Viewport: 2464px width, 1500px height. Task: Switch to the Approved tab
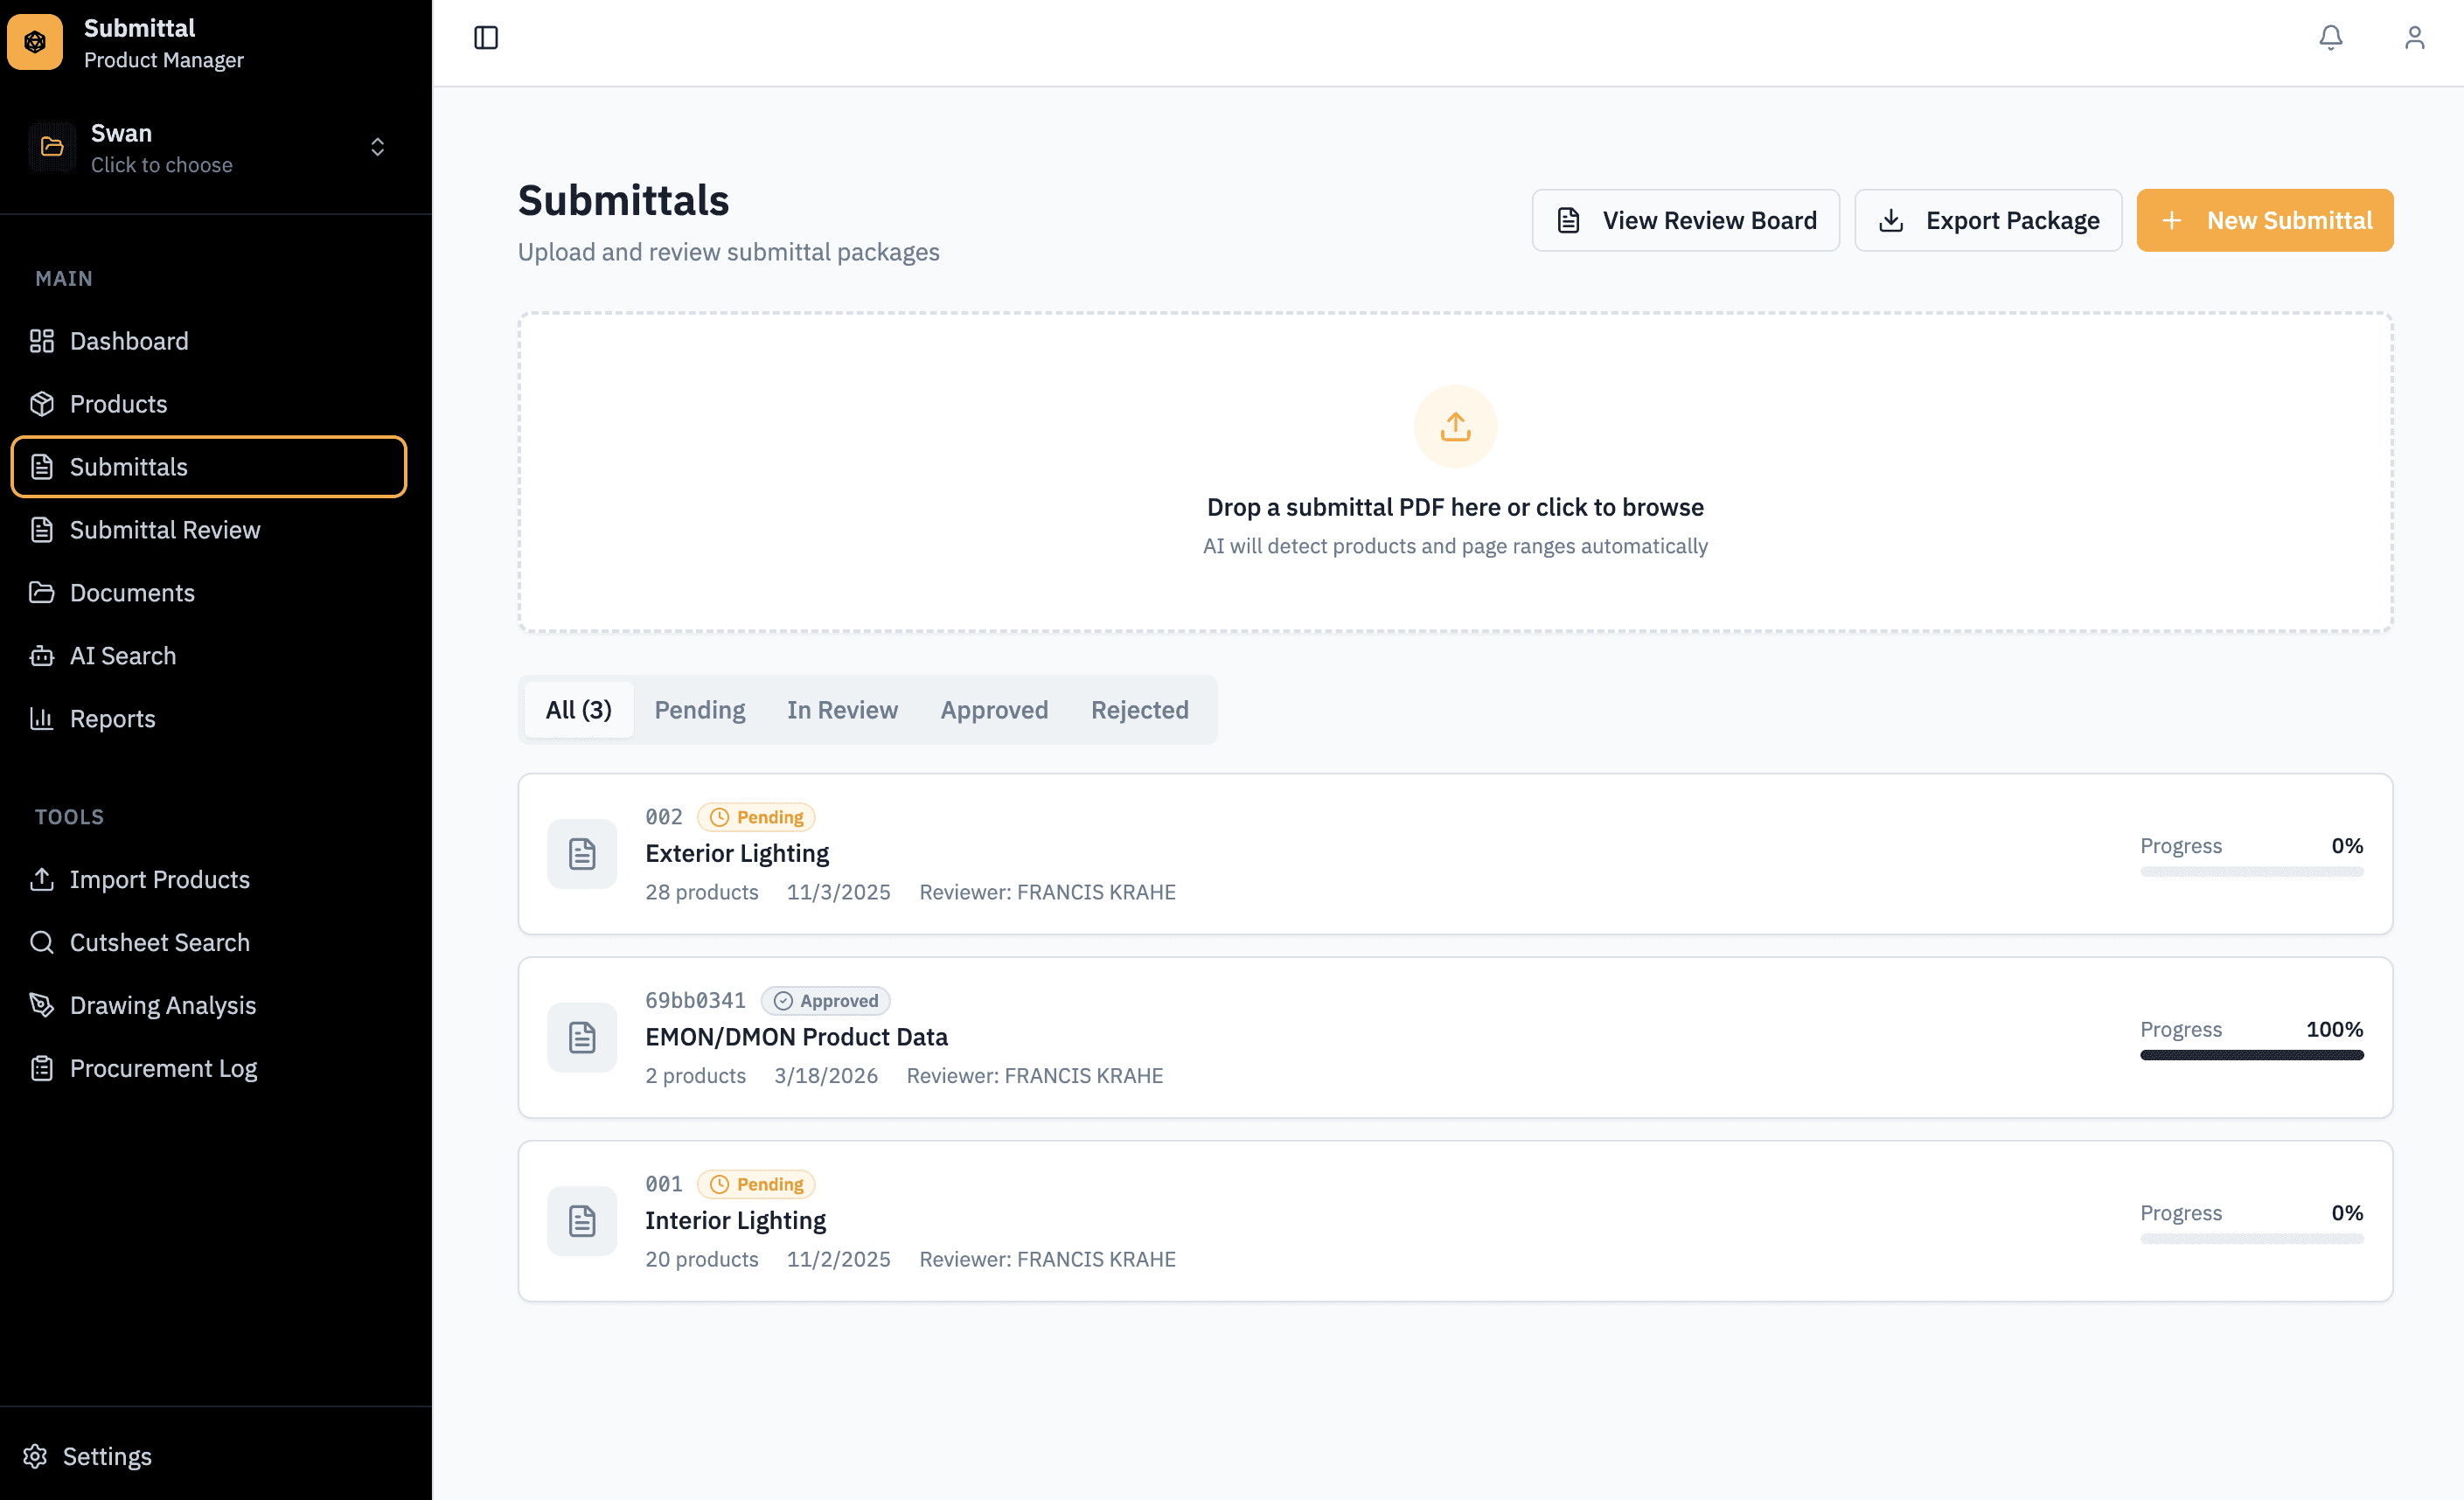click(x=993, y=710)
